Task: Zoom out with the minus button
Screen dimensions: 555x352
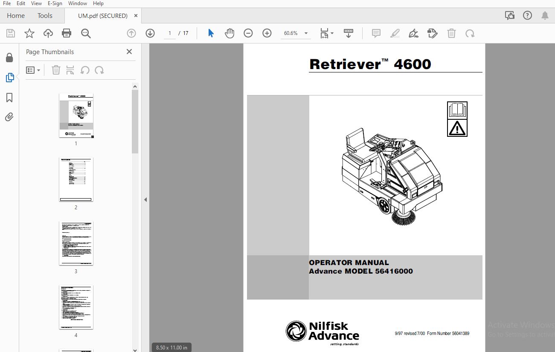Action: click(248, 33)
